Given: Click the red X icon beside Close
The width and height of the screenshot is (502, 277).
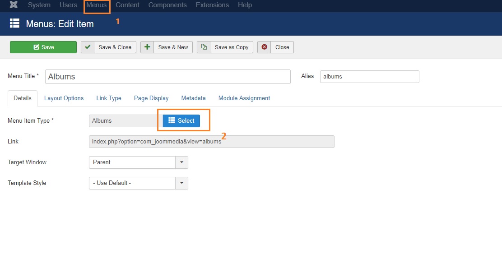Looking at the screenshot, I should (264, 47).
